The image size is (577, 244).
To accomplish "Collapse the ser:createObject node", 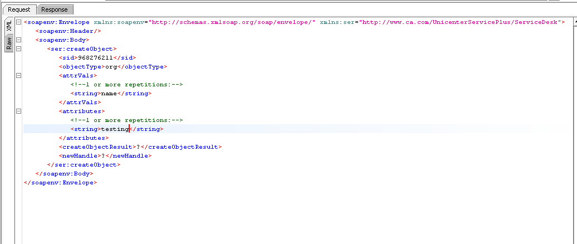I will 18,48.
